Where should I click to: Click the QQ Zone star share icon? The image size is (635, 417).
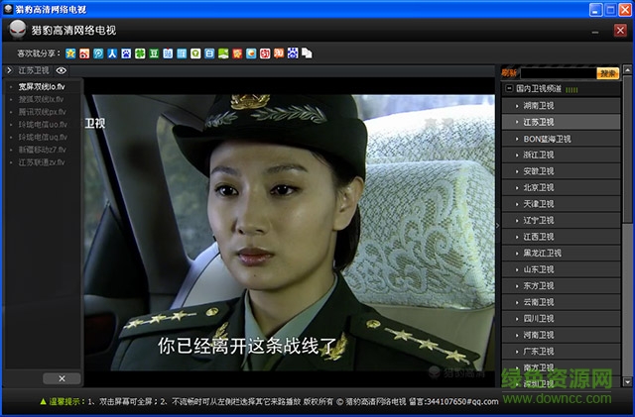[x=71, y=52]
